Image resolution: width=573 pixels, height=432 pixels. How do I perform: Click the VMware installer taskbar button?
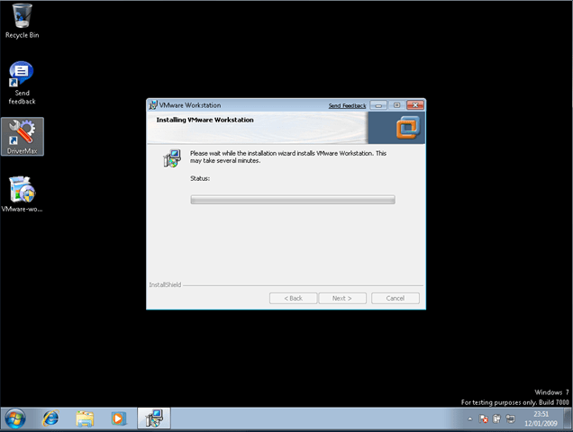tap(153, 418)
